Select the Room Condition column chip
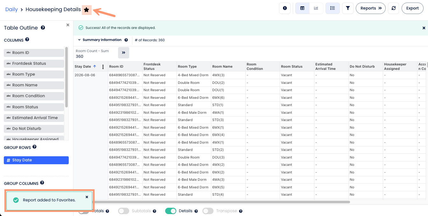428x216 pixels. pyautogui.click(x=34, y=96)
